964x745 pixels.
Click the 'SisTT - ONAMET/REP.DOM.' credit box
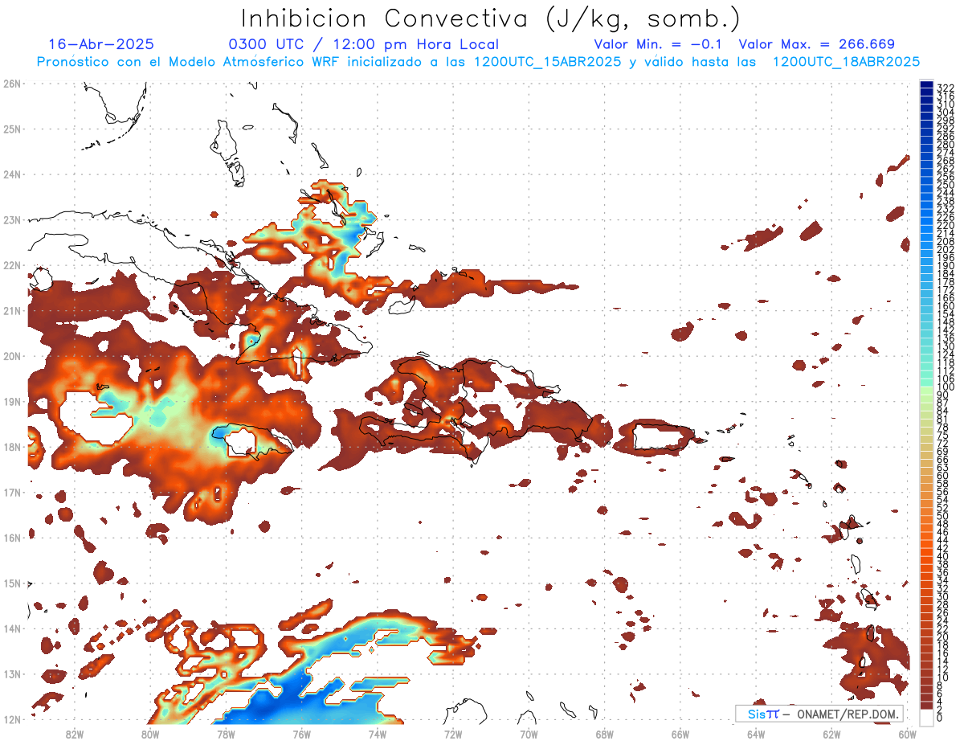pos(820,714)
